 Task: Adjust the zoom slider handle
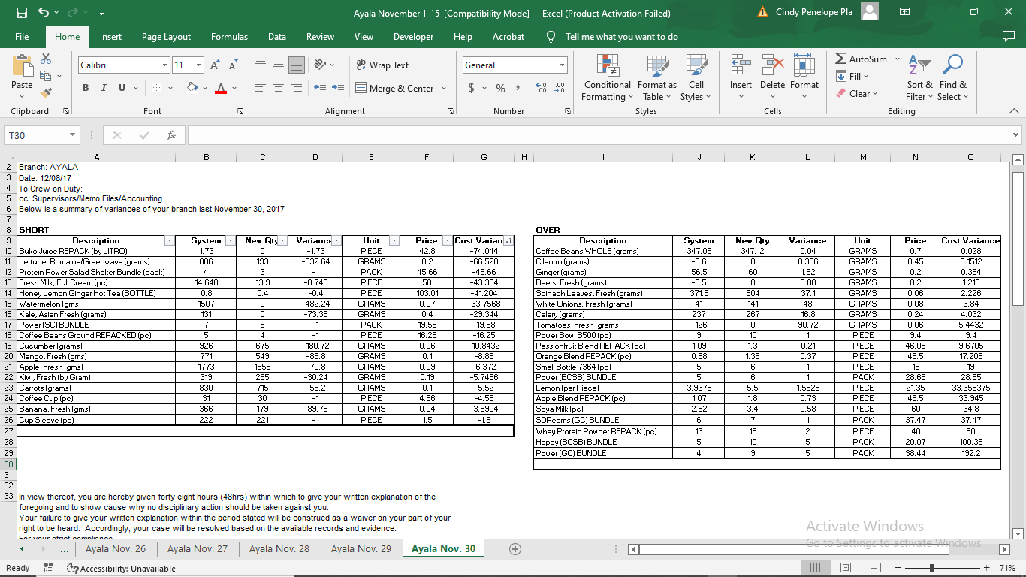click(931, 568)
